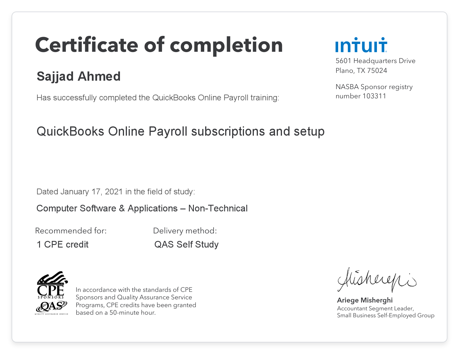The image size is (459, 354).
Task: Select the 'QAS Self Study' value
Action: tap(186, 244)
